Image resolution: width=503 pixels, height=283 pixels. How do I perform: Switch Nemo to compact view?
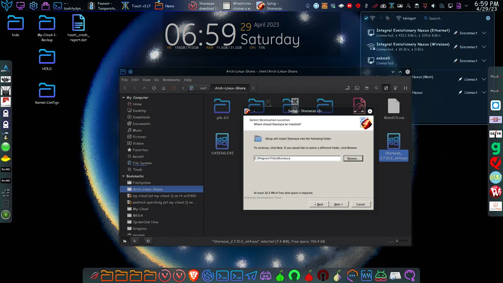(x=406, y=88)
